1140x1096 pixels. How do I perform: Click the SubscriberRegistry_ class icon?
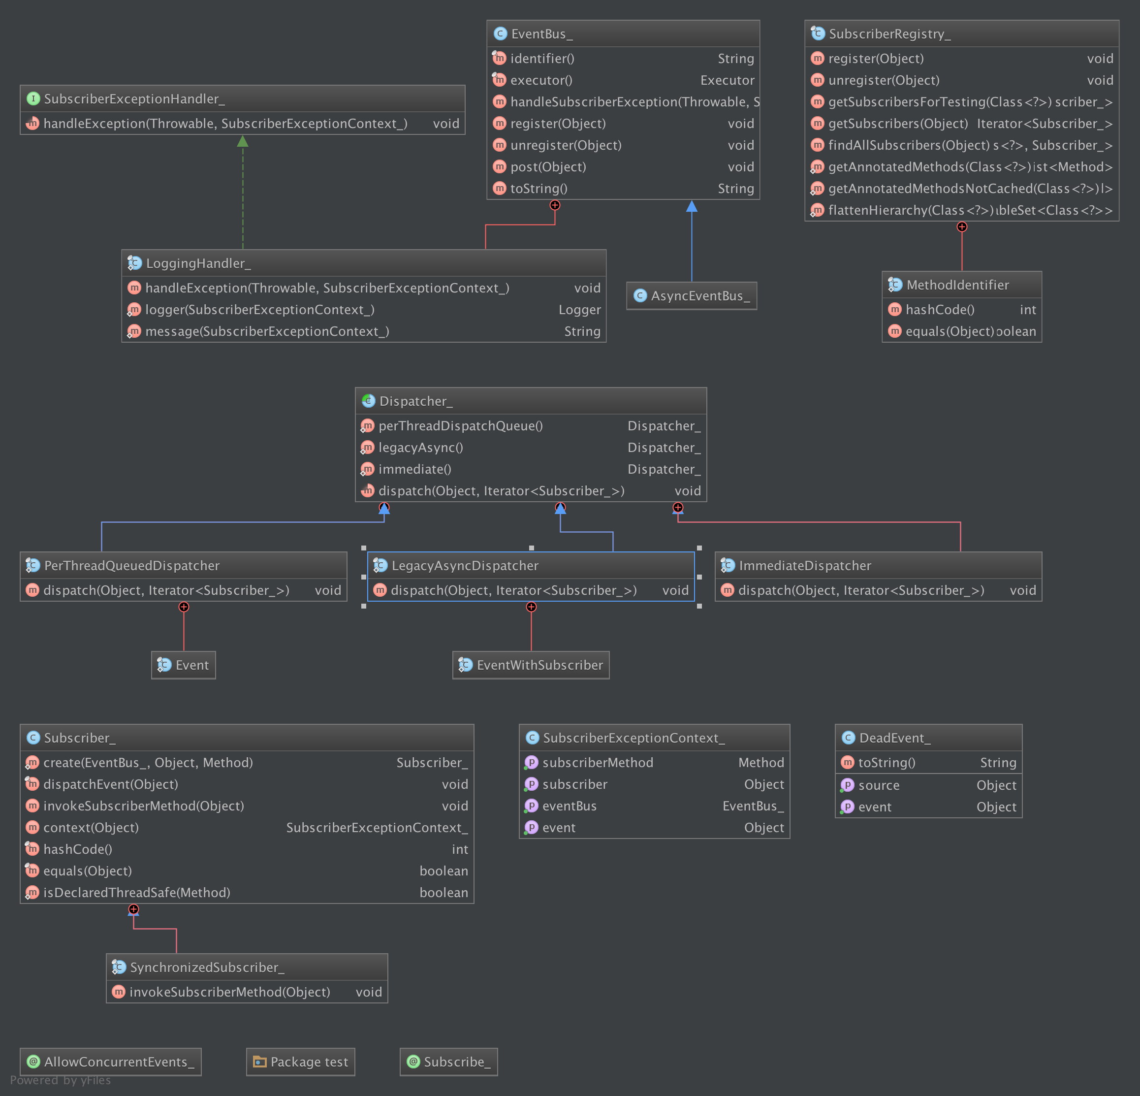(818, 34)
